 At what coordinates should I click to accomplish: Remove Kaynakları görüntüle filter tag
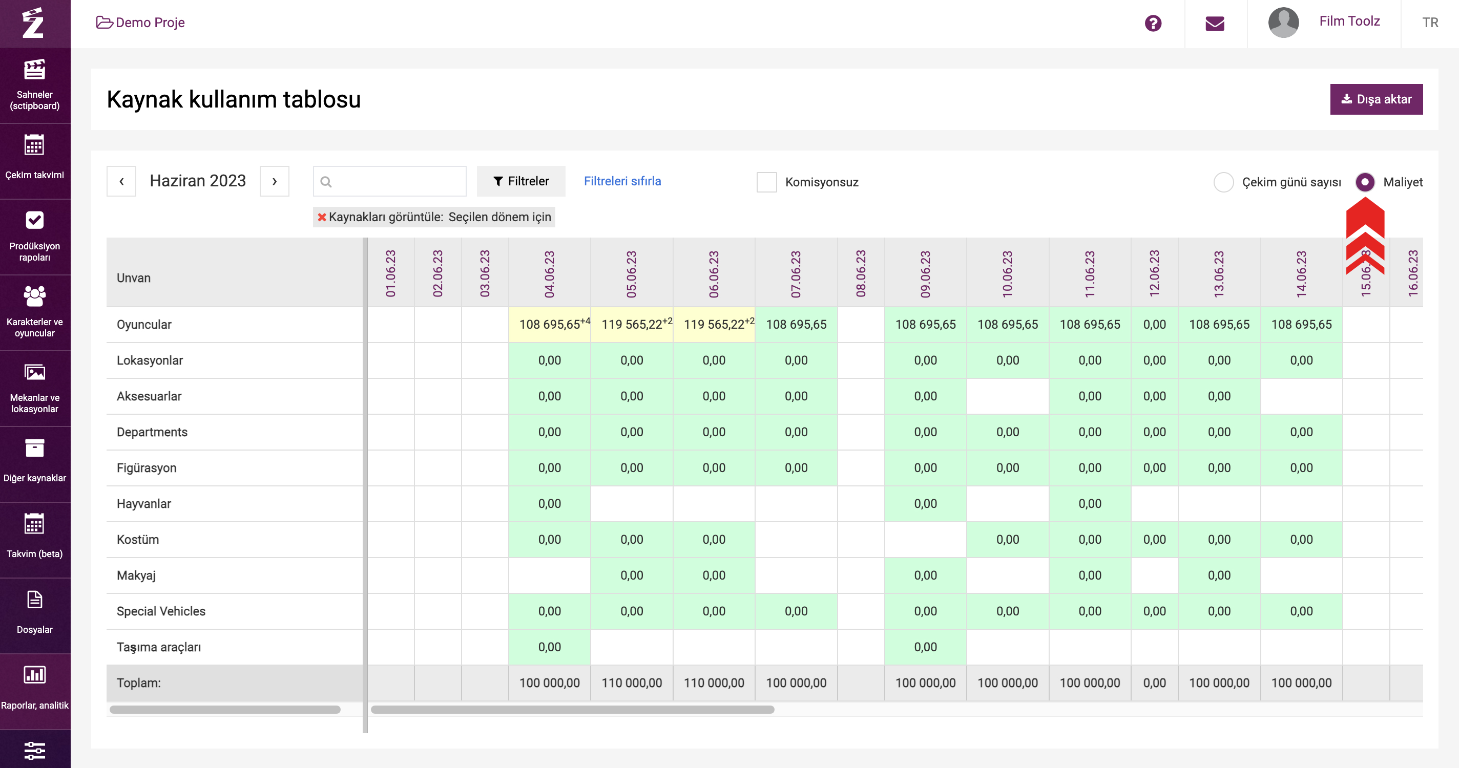click(322, 217)
